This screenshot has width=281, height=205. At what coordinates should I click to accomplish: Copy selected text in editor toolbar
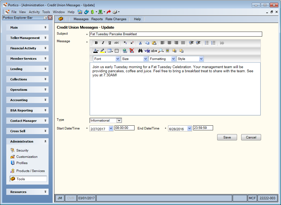click(147, 43)
